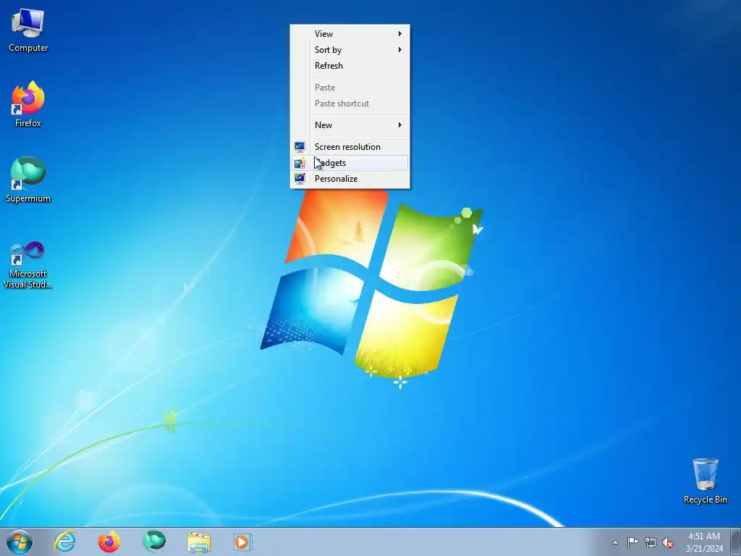
Task: Expand the Sort by submenu
Action: pos(350,50)
